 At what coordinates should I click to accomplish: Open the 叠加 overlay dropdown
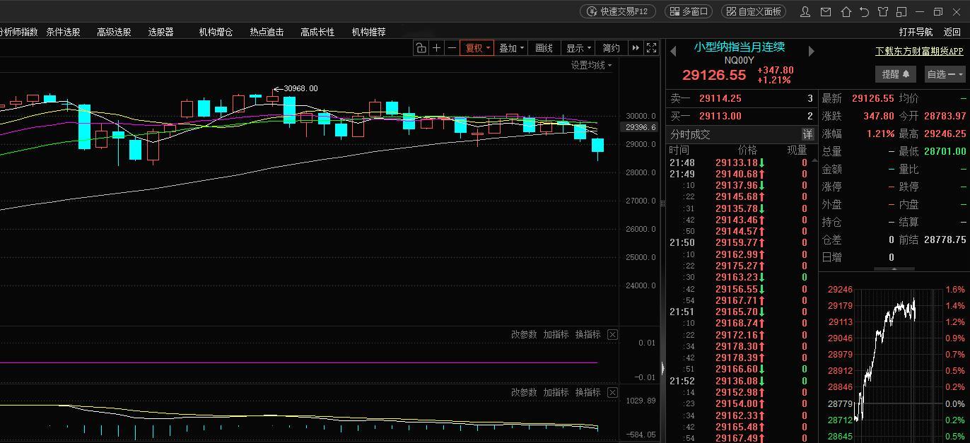pos(511,48)
